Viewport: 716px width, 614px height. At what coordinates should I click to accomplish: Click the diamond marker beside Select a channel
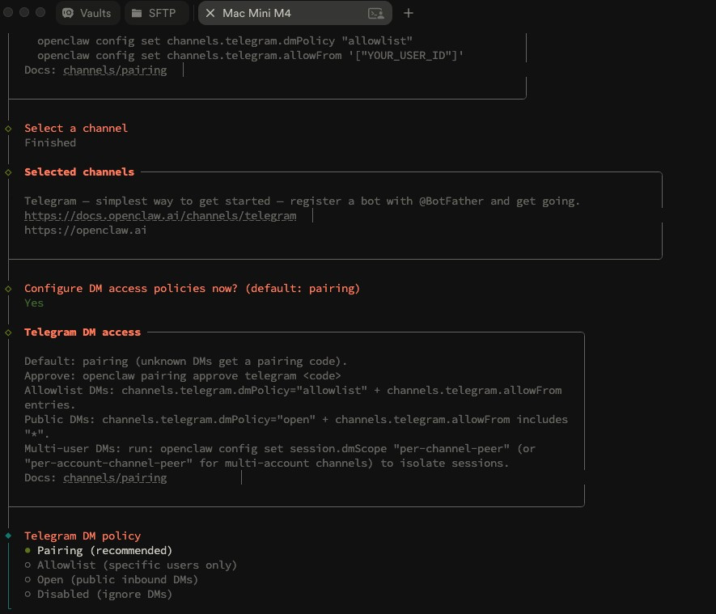click(x=8, y=128)
